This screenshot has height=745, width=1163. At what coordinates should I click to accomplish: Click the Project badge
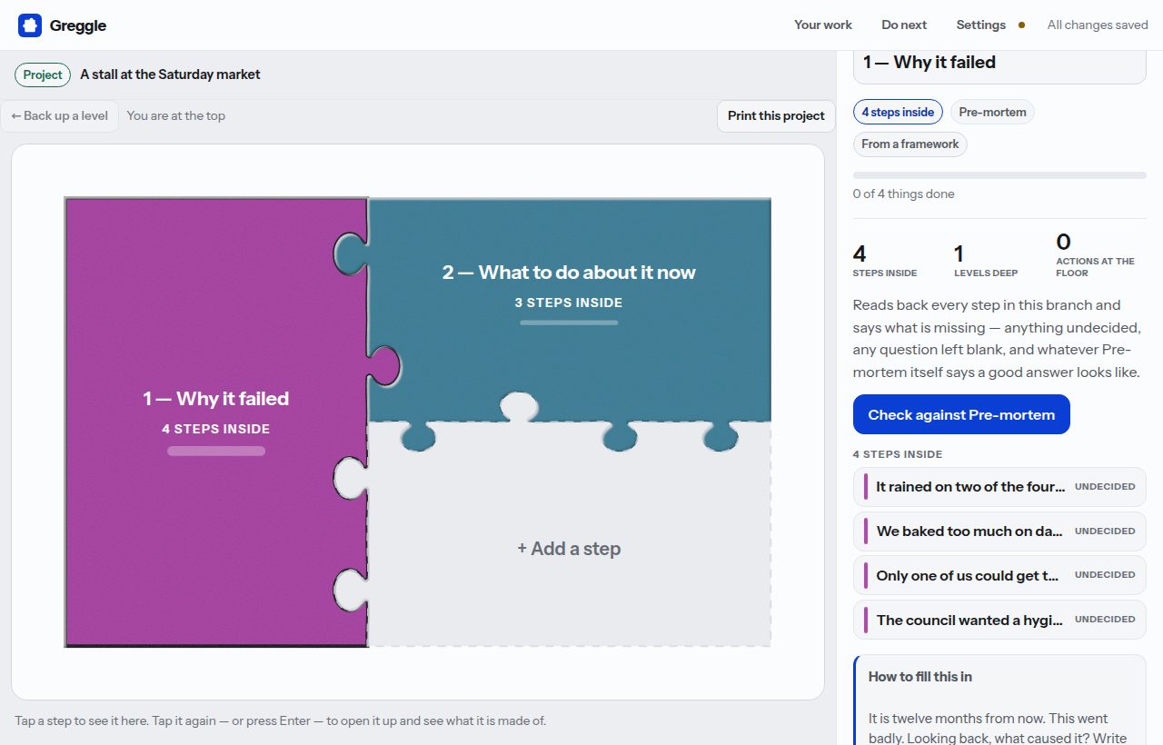[x=43, y=74]
